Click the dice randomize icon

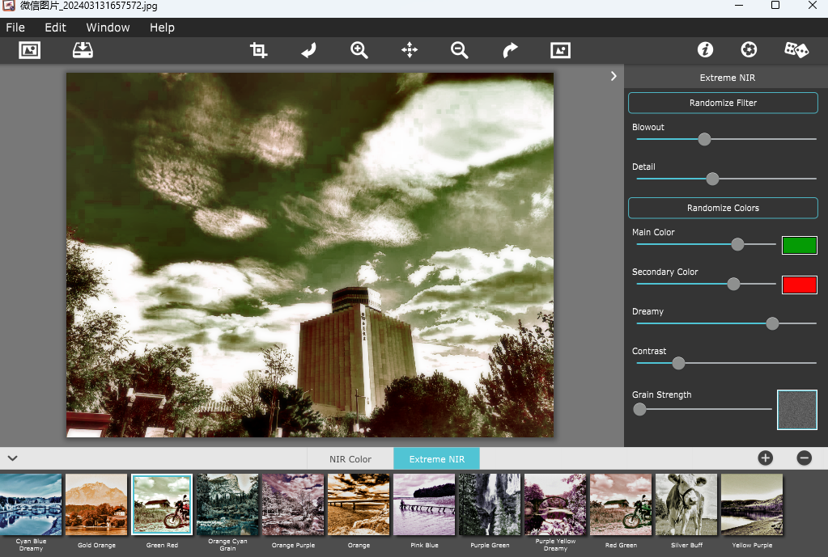[796, 49]
